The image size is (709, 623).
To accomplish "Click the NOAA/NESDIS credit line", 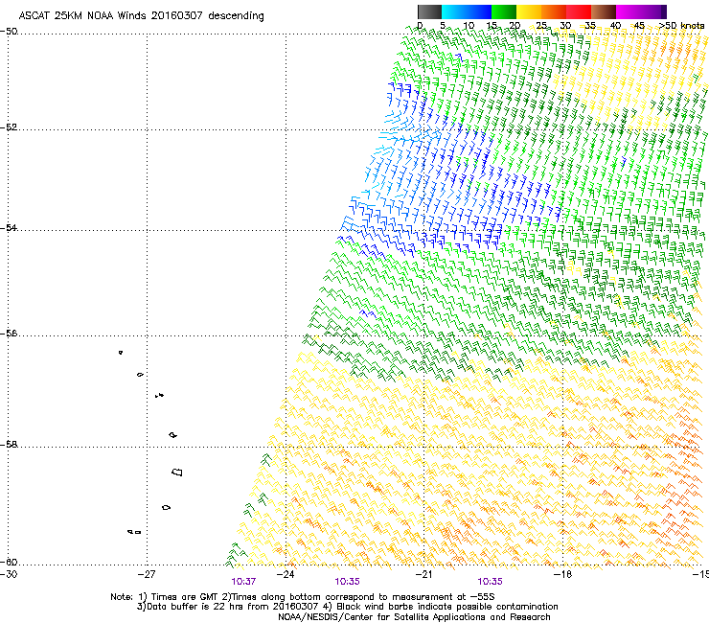I will (x=414, y=617).
